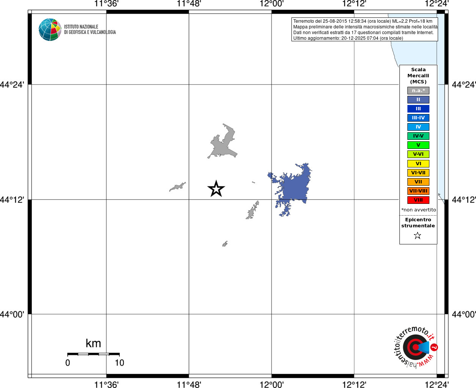Click the 'Scala Mercalli (MCS)' legend title
Screen dimensions: 476x388
point(418,76)
